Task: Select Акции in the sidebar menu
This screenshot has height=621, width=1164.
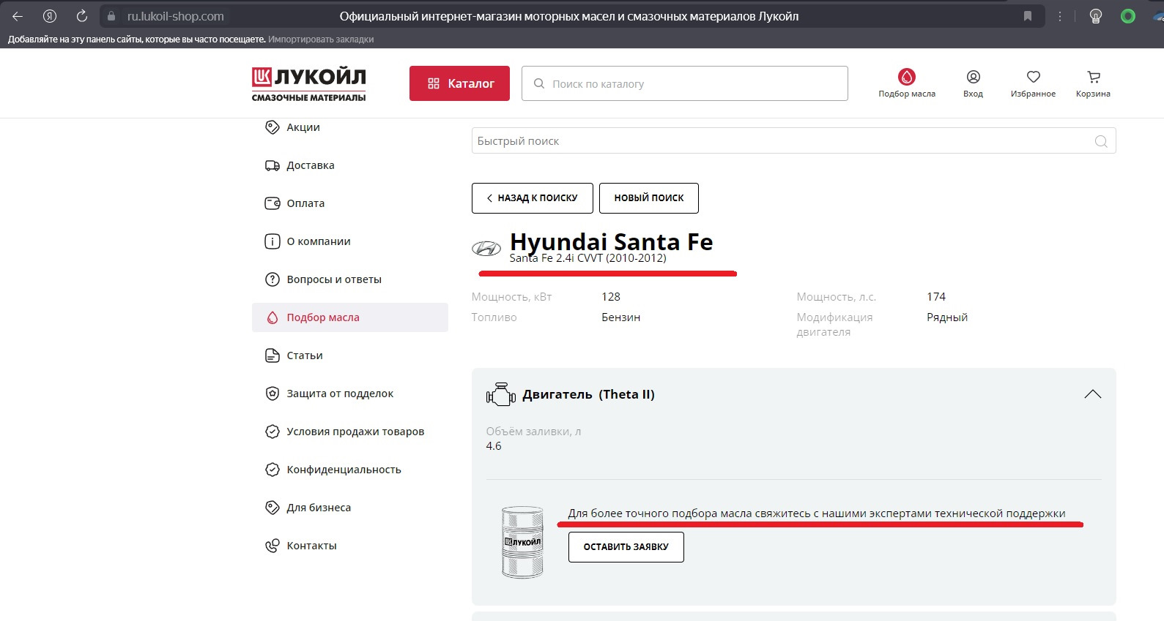Action: click(x=303, y=127)
